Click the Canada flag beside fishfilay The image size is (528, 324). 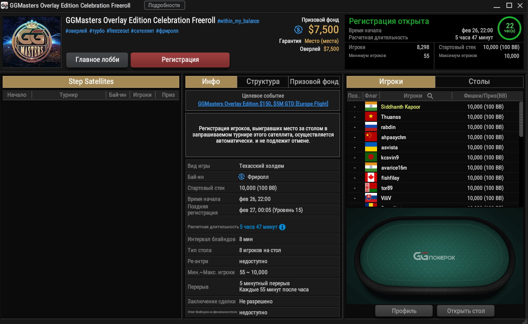click(371, 178)
